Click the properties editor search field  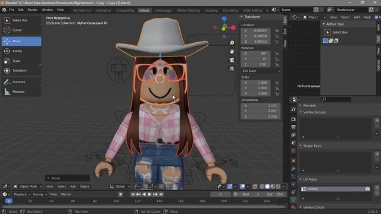click(x=336, y=99)
